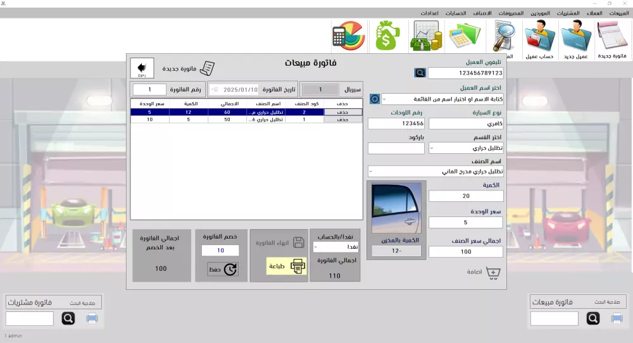Viewport: 633px width, 343px height.
Task: Click the رقم الفاتورة number field
Action: (x=149, y=89)
